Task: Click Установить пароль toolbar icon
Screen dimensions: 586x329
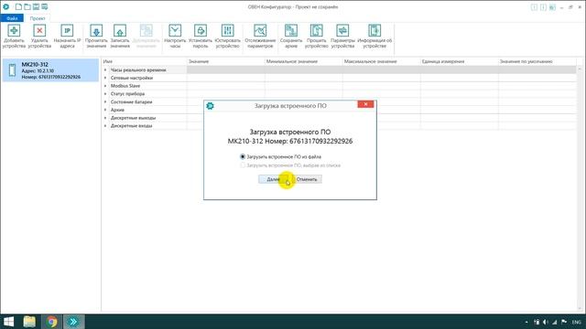Action: point(201,37)
